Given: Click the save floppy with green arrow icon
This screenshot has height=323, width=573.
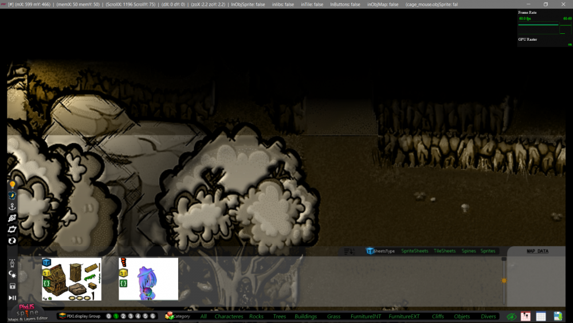Looking at the screenshot, I should point(558,316).
